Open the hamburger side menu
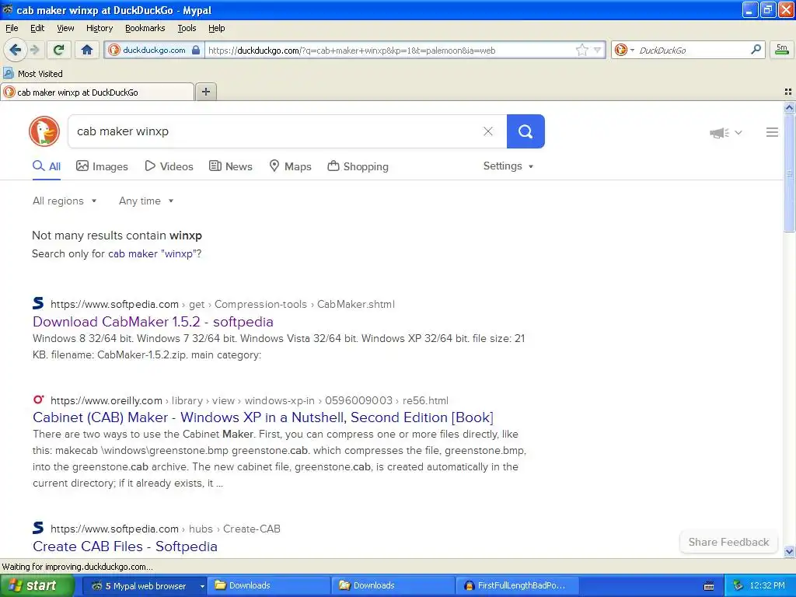This screenshot has width=796, height=597. point(772,132)
